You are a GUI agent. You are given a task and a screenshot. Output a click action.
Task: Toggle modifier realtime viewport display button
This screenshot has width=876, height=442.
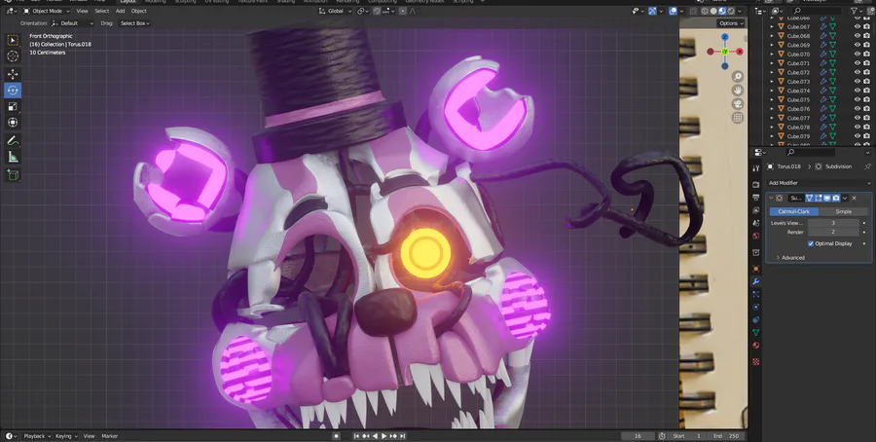point(826,198)
